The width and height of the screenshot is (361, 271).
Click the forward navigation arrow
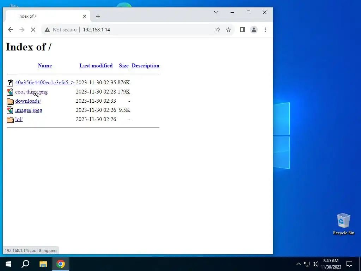pyautogui.click(x=22, y=30)
